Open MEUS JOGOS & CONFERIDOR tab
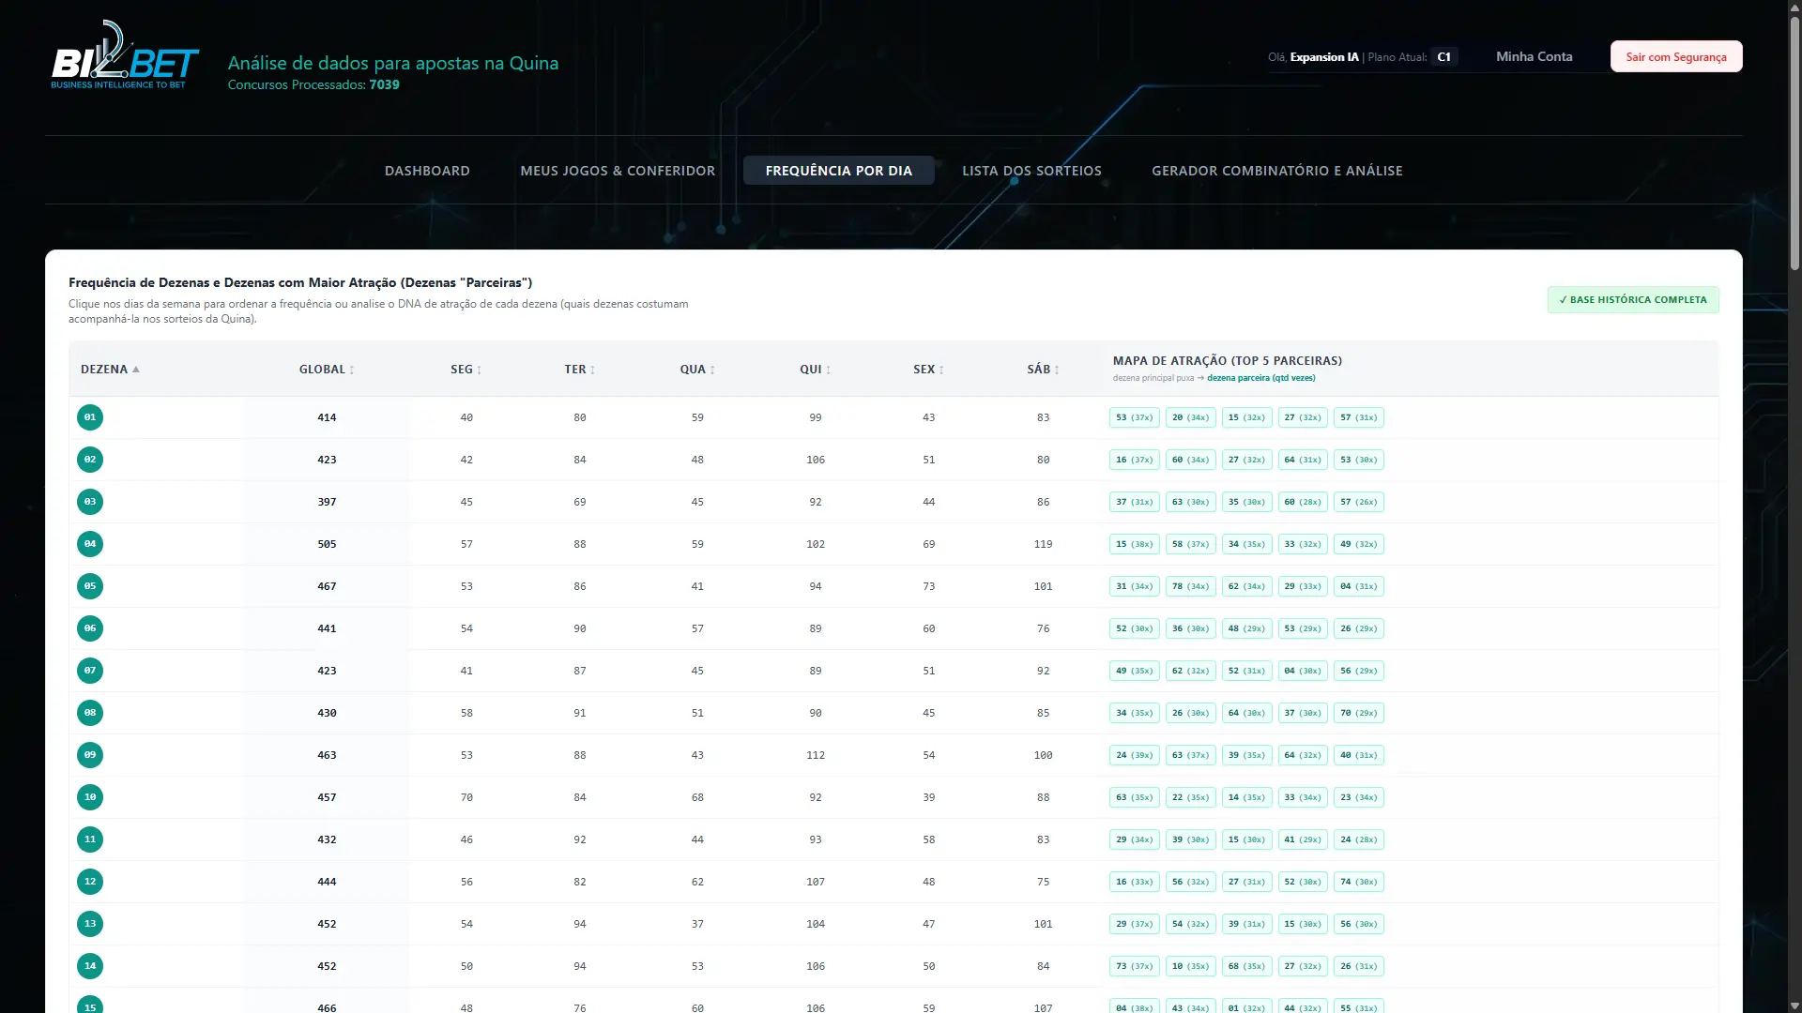 click(x=618, y=171)
